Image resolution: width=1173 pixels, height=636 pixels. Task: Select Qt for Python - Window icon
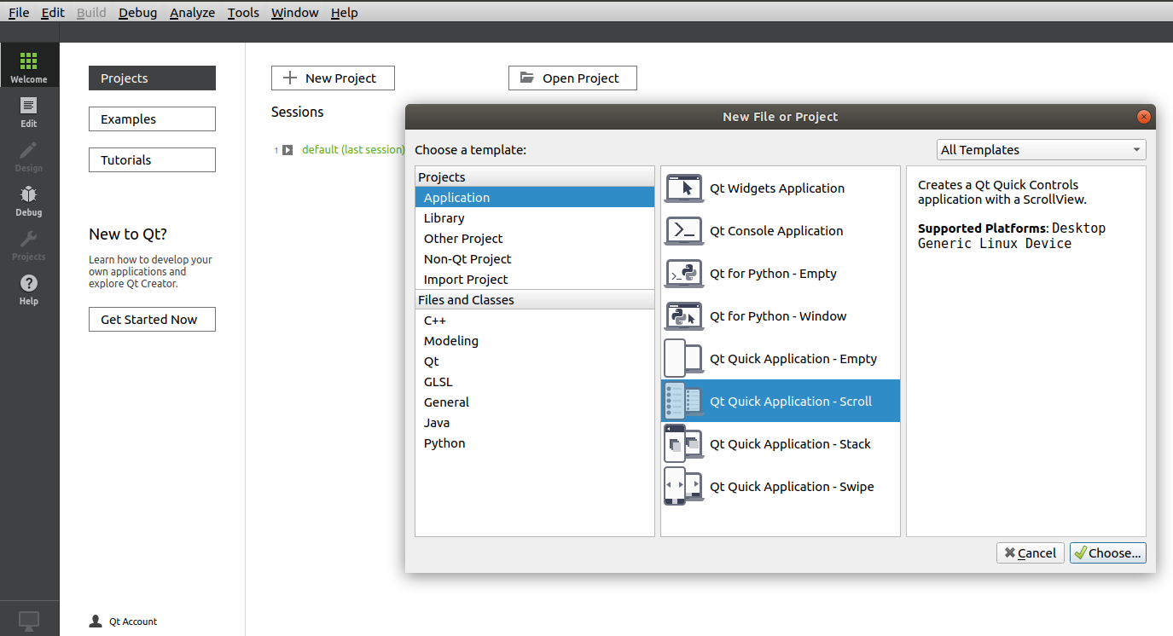click(x=683, y=316)
